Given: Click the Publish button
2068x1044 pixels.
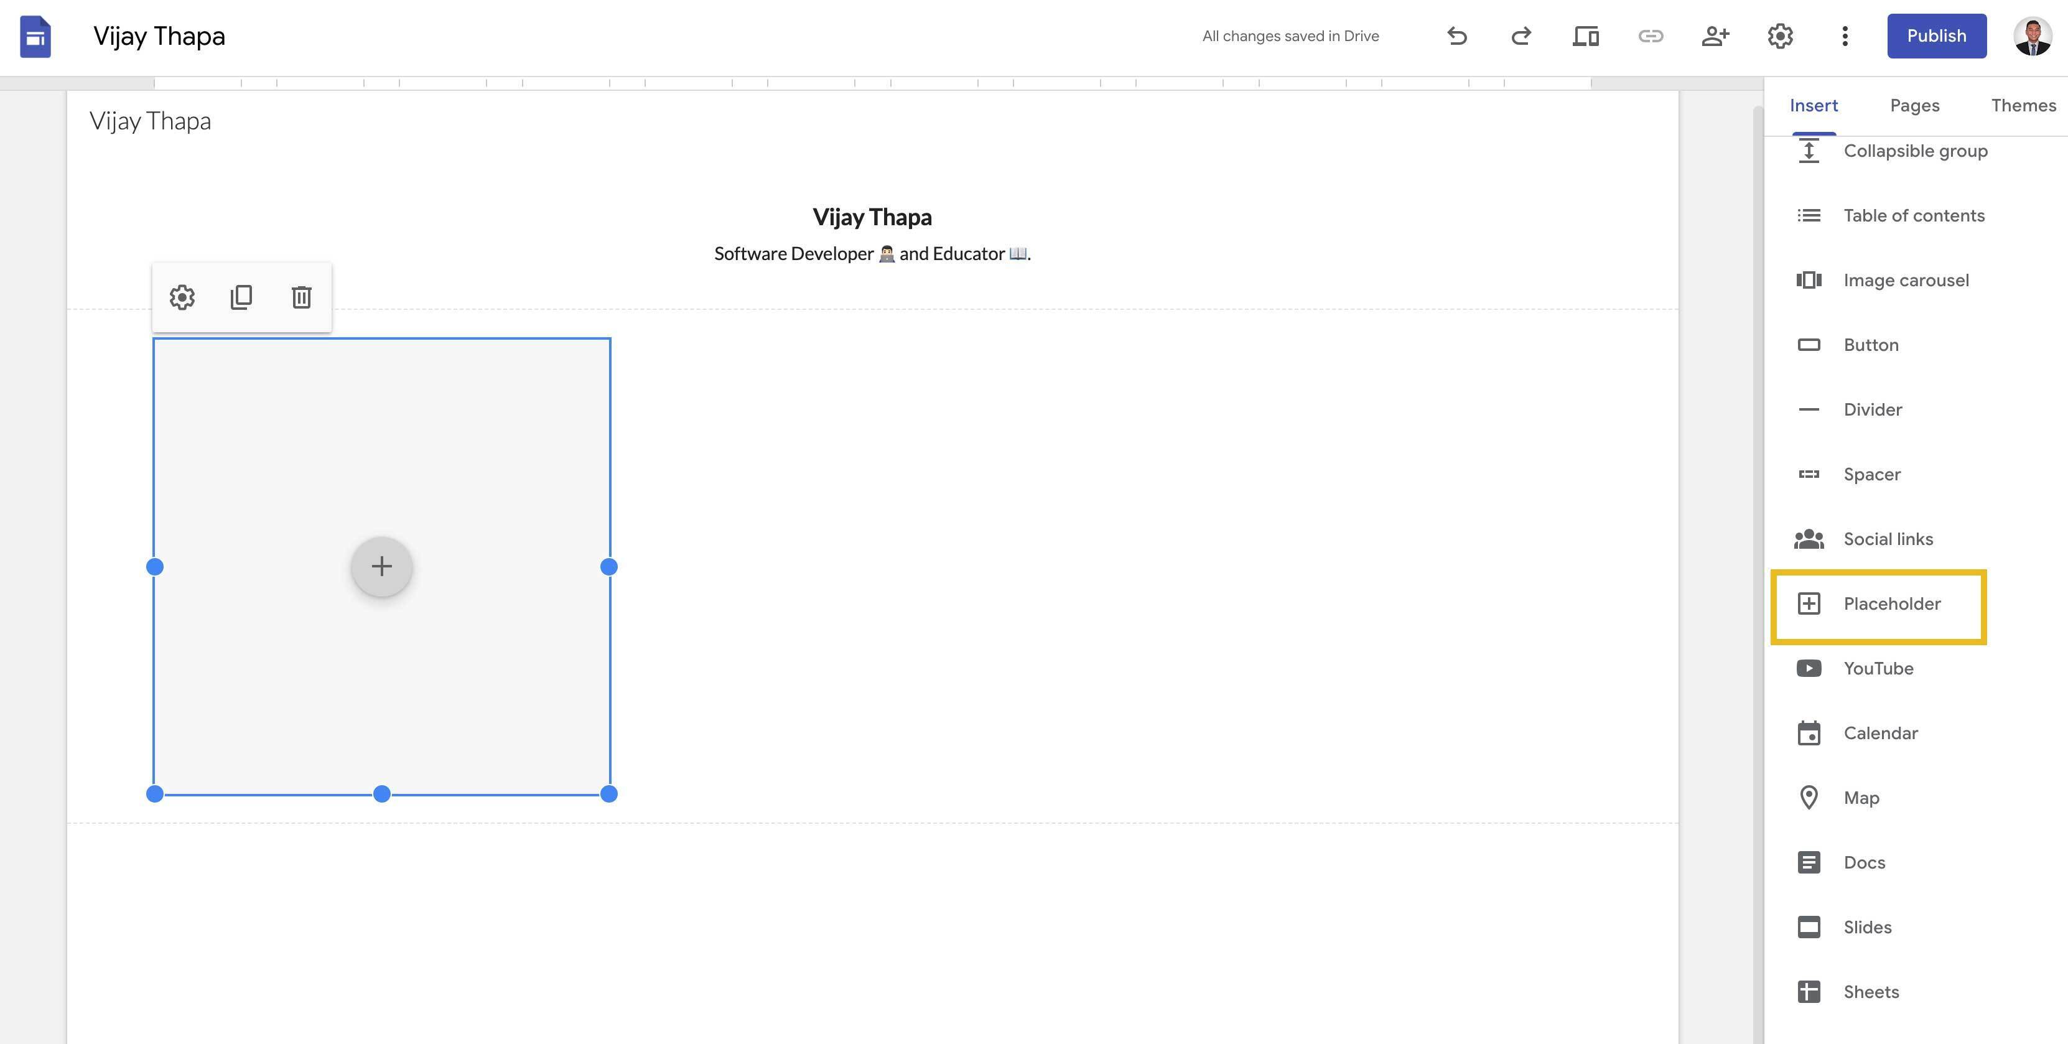Looking at the screenshot, I should [1936, 36].
